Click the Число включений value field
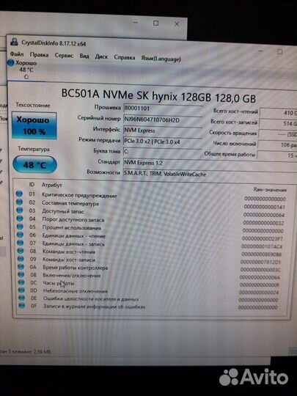The height and width of the screenshot is (396, 297). [x=277, y=144]
